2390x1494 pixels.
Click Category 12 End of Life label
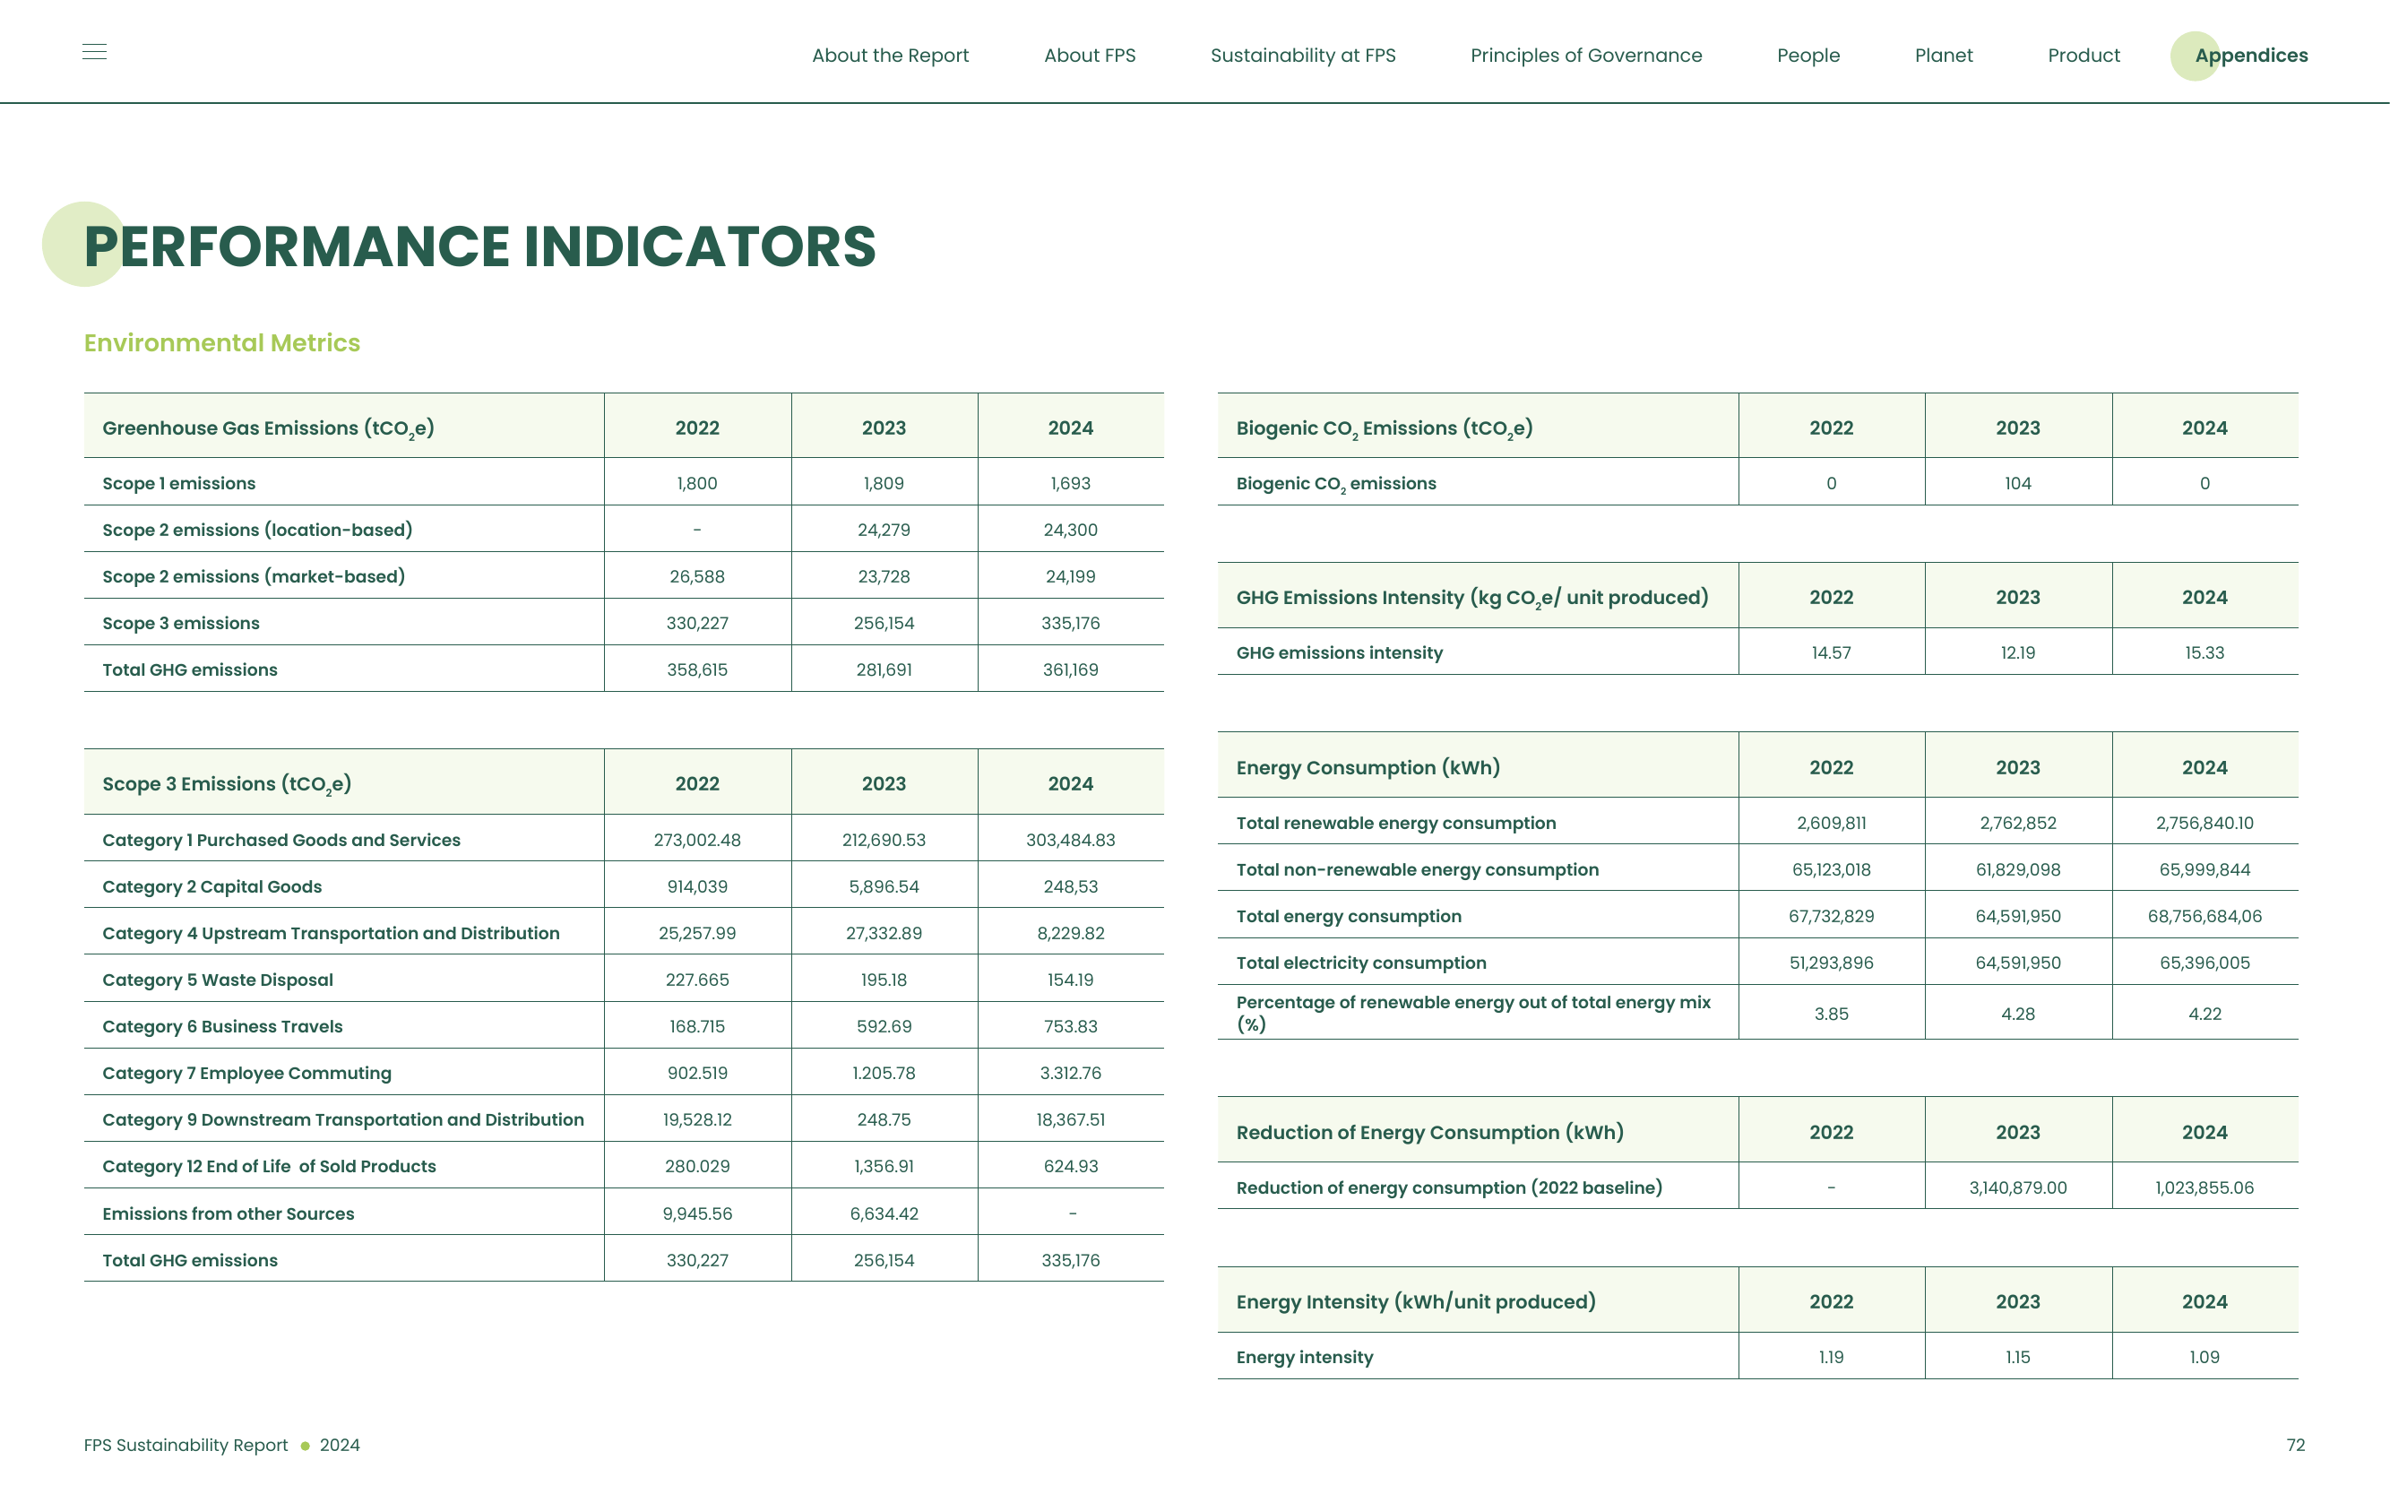pos(269,1166)
